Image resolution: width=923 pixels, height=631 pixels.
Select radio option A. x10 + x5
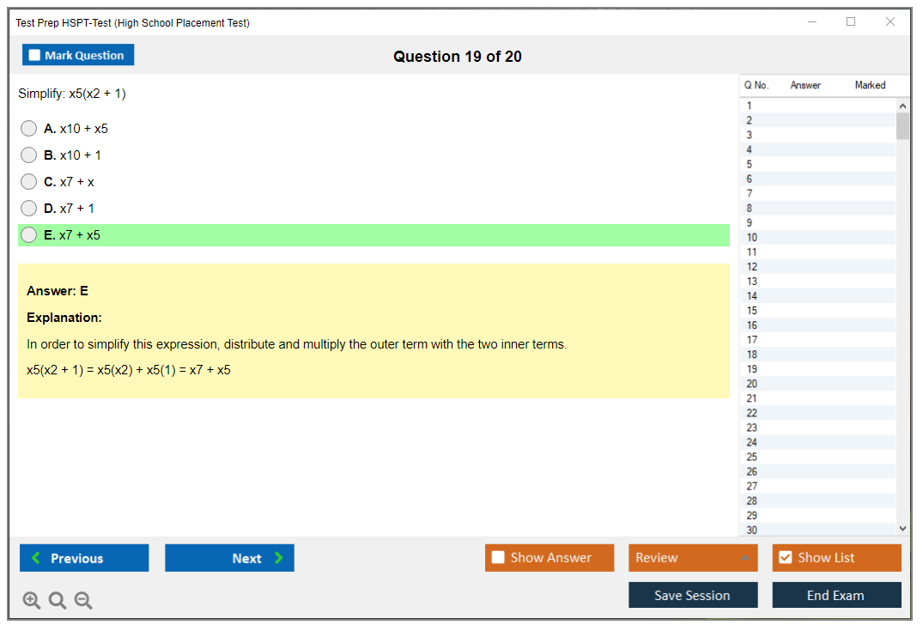coord(29,129)
